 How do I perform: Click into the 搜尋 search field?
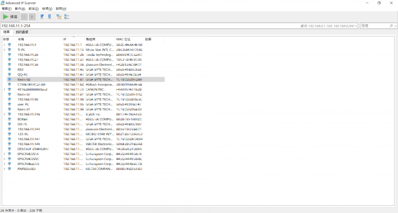pyautogui.click(x=375, y=26)
